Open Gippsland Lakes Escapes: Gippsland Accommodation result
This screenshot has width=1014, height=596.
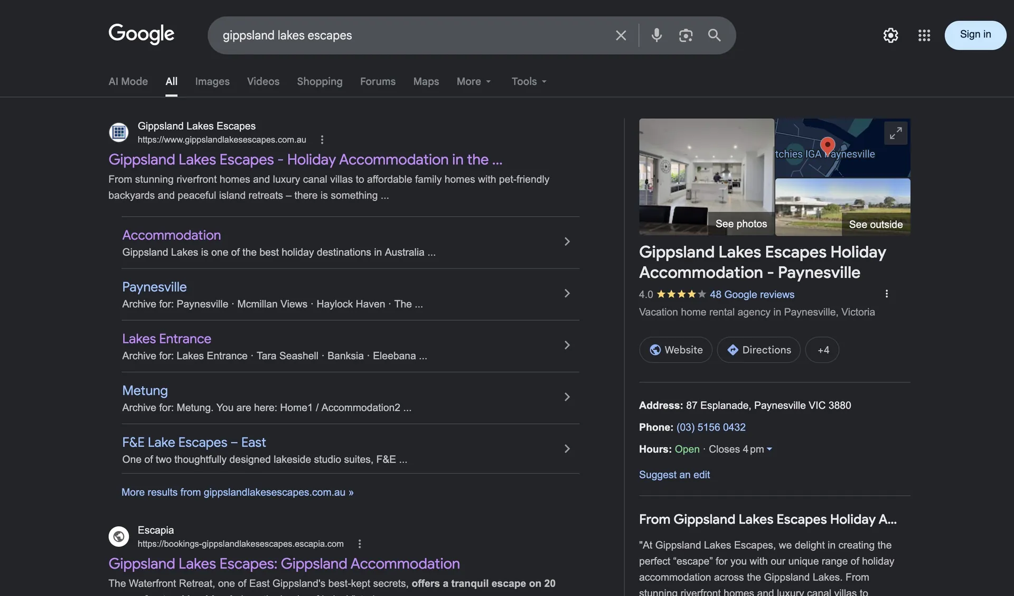tap(284, 563)
